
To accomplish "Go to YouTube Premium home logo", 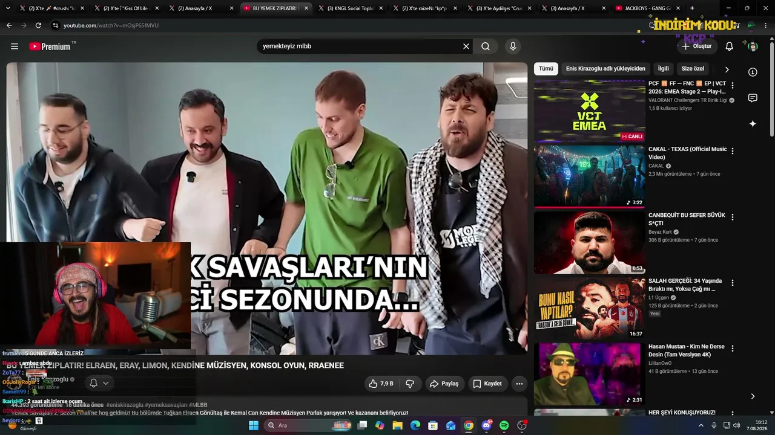I will 50,47.
